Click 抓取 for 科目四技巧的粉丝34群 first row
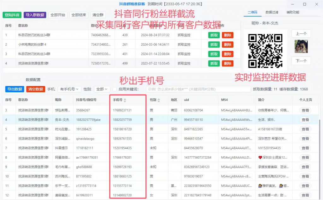 pyautogui.click(x=214, y=35)
